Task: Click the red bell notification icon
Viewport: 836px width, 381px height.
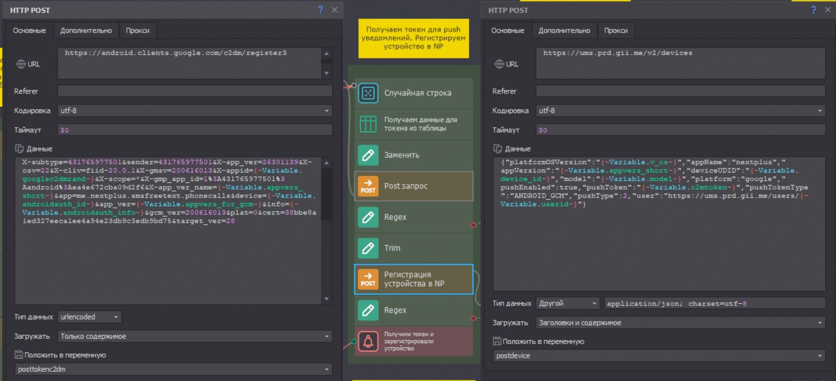Action: coord(368,341)
